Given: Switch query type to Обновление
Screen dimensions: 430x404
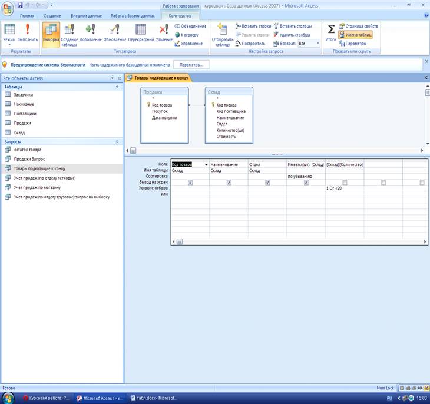Looking at the screenshot, I should [114, 33].
